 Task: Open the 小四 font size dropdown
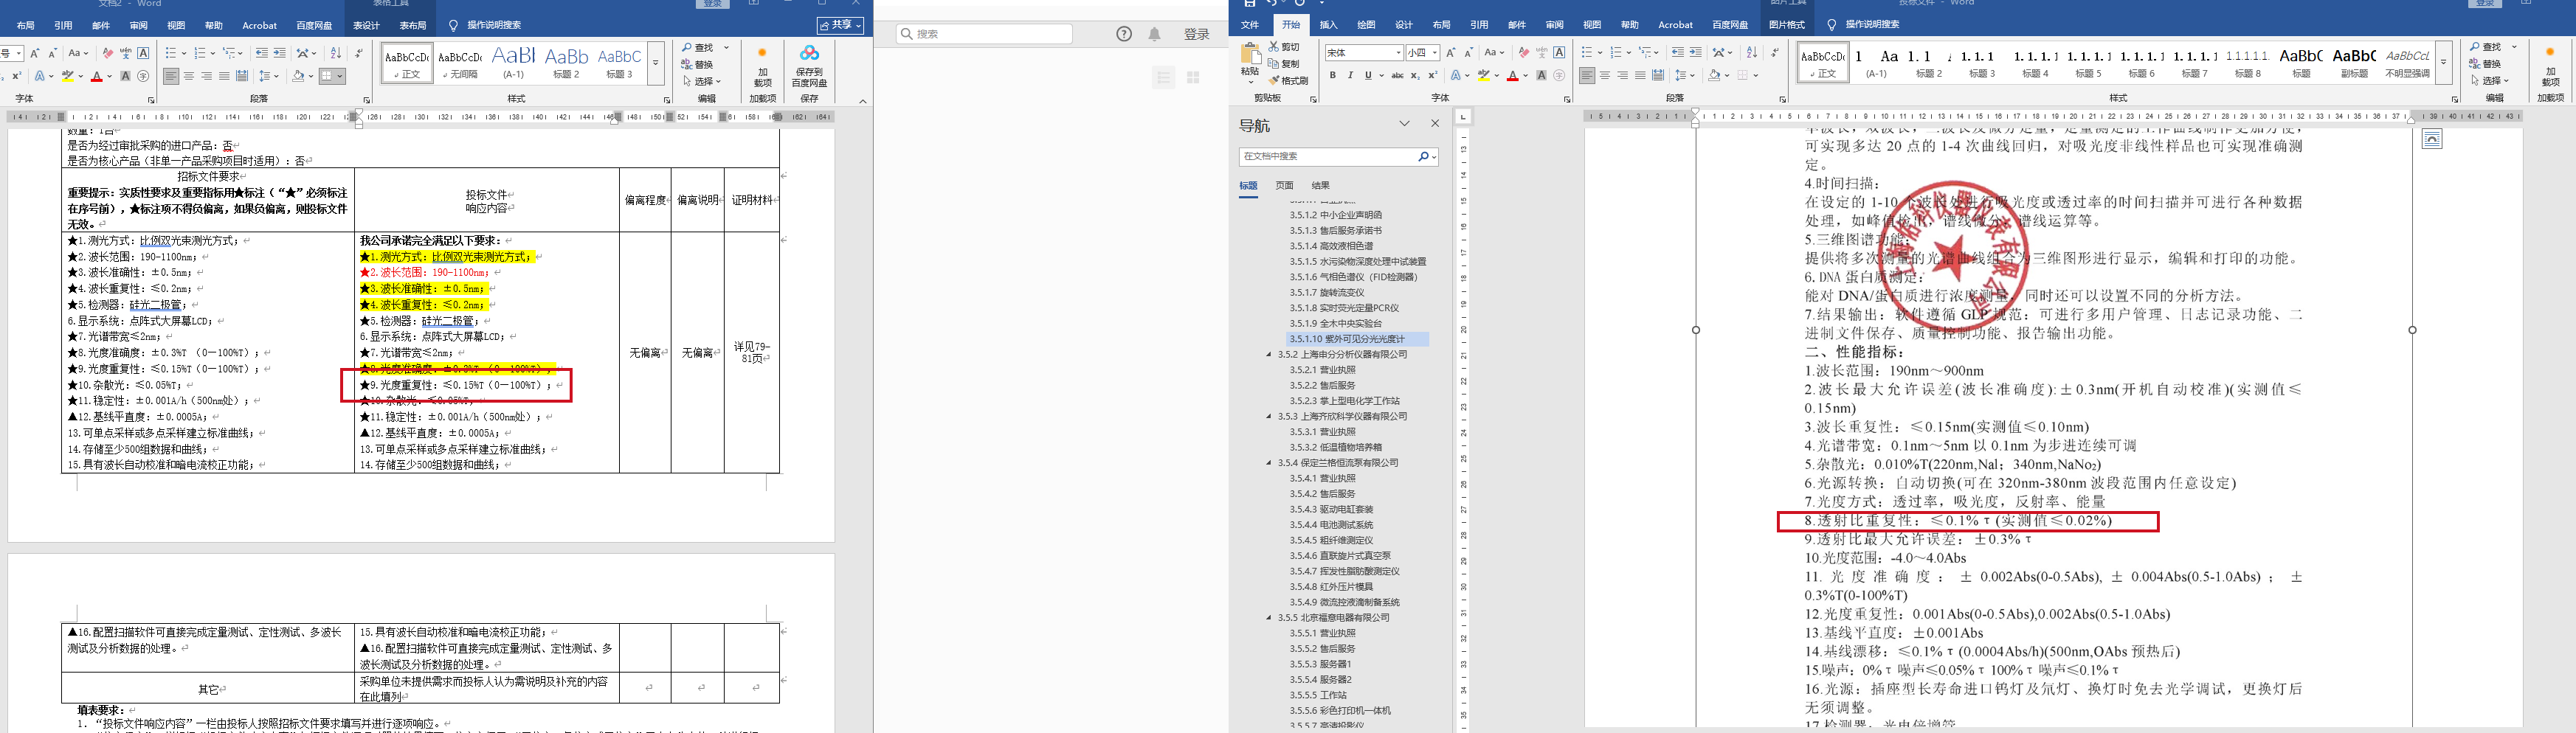coord(1434,53)
